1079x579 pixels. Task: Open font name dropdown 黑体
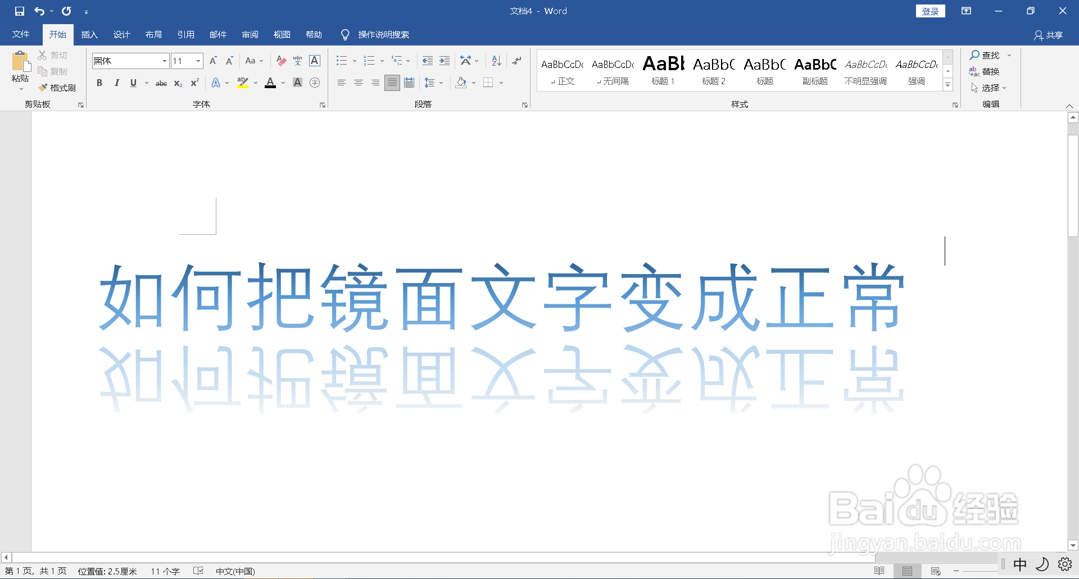point(165,61)
